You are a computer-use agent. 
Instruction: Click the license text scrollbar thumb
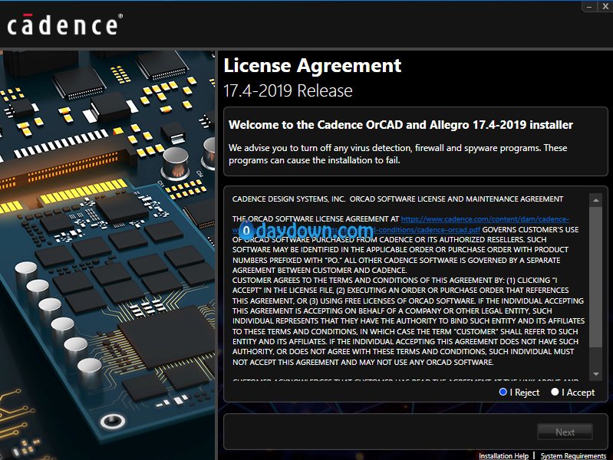pos(596,277)
